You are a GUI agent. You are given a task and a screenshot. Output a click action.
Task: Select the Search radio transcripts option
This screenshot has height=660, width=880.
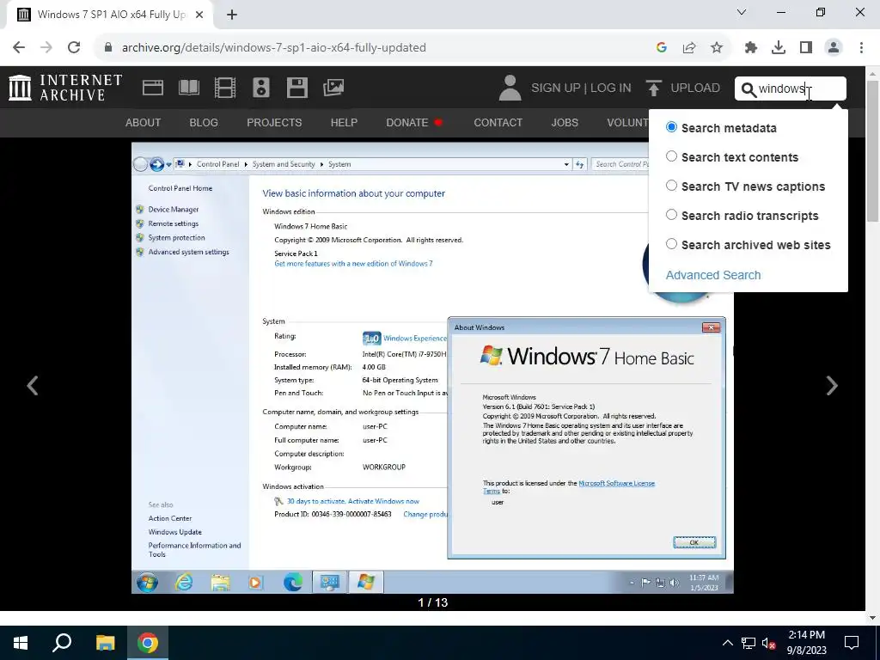click(671, 215)
